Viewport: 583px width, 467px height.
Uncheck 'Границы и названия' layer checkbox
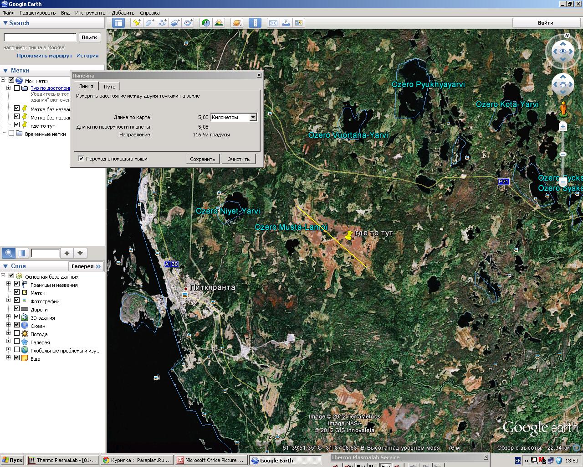point(17,285)
